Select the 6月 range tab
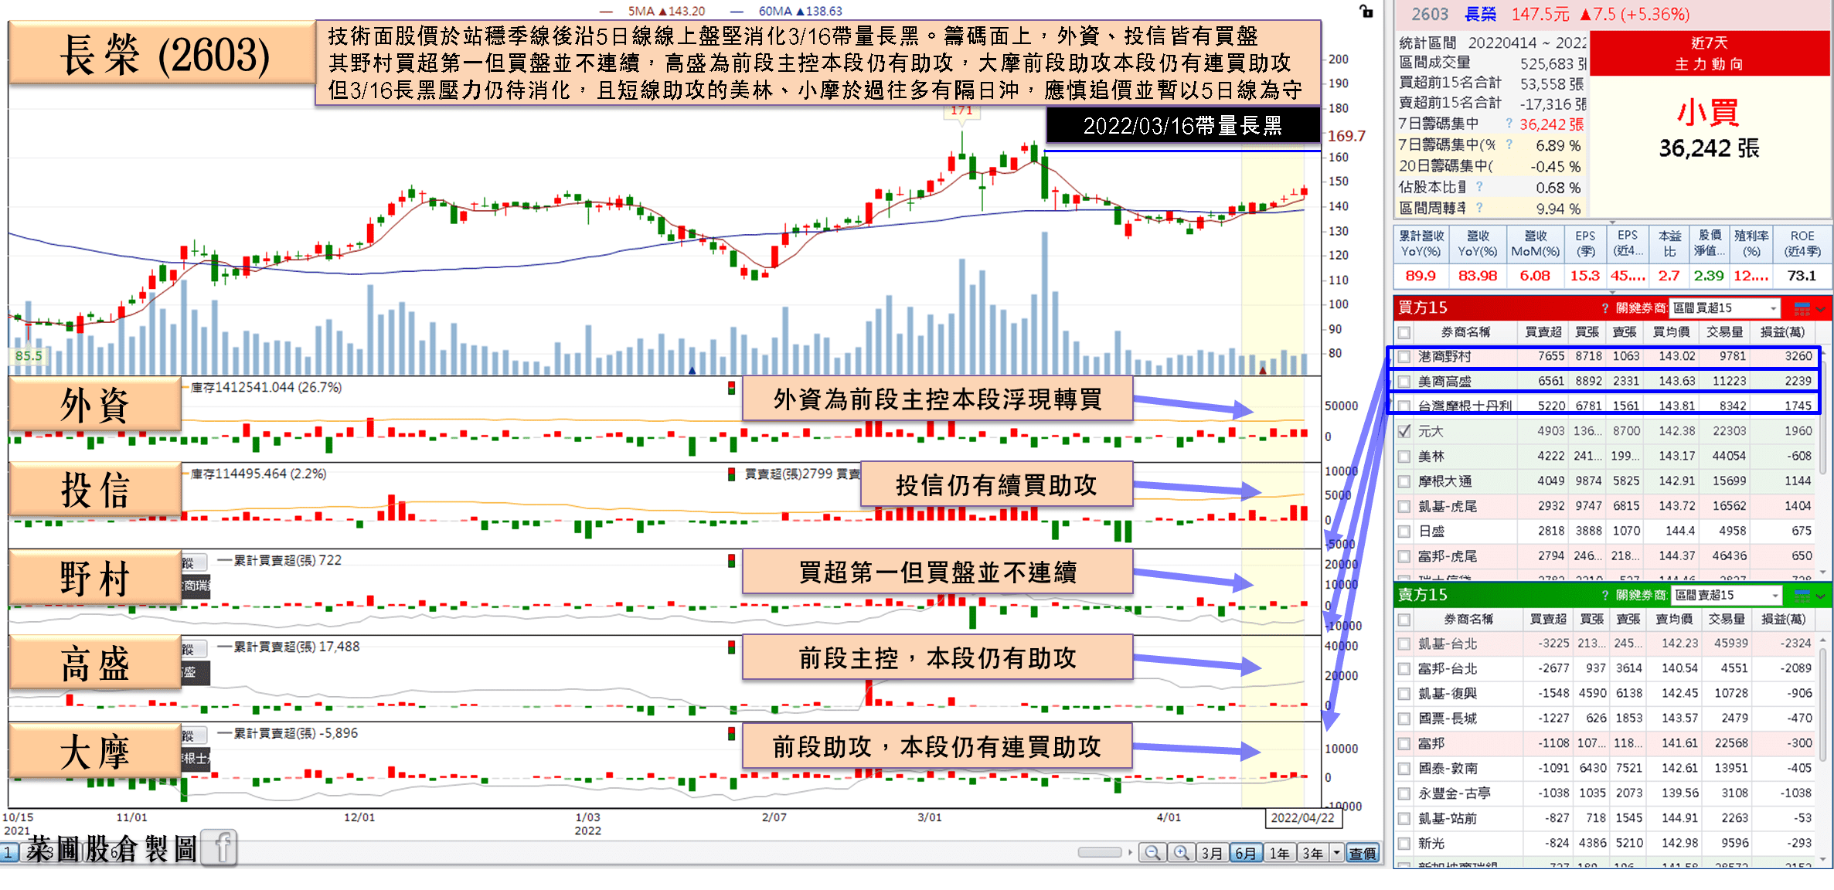Viewport: 1834px width, 890px height. 1246,853
